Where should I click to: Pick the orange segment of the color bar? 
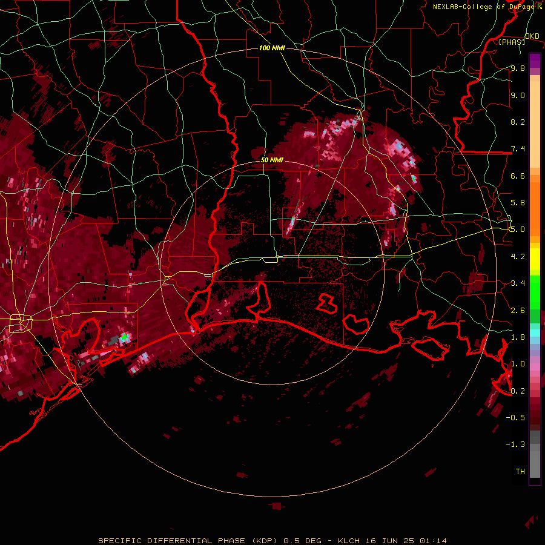[x=535, y=208]
